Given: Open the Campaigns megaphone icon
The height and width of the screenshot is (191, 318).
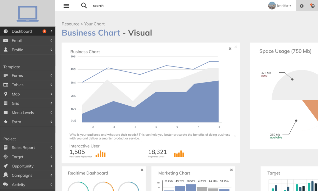Looking at the screenshot, I should point(6,175).
